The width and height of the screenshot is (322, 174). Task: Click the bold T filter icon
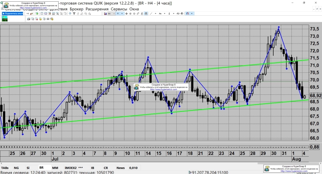point(74,14)
